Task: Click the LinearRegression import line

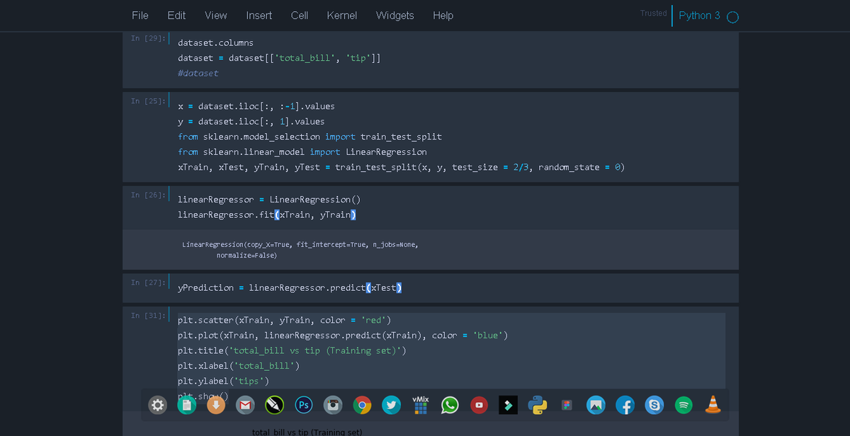Action: (x=302, y=152)
